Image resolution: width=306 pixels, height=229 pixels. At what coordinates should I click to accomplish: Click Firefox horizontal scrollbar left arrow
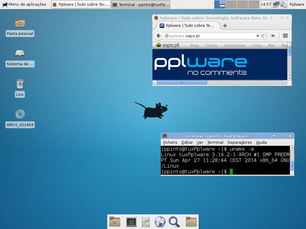155,82
